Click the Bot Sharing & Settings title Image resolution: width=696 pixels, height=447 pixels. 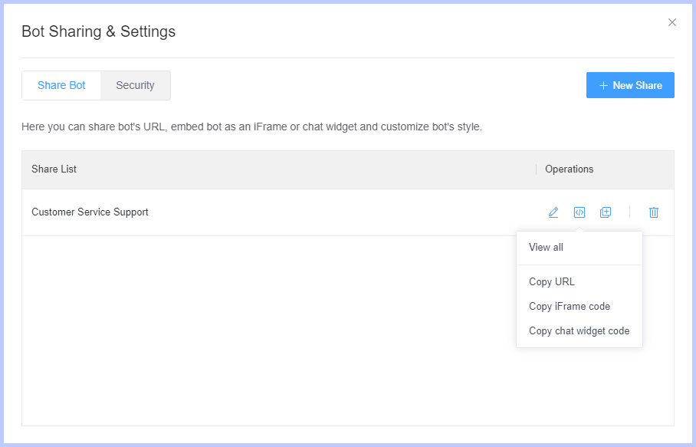98,31
